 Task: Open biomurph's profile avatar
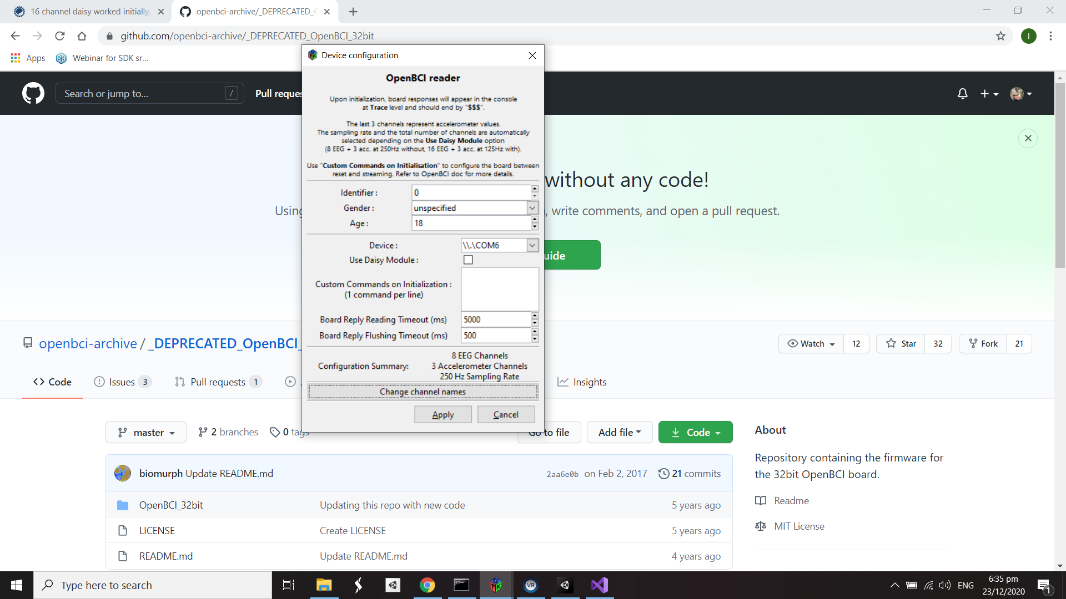[x=123, y=473]
